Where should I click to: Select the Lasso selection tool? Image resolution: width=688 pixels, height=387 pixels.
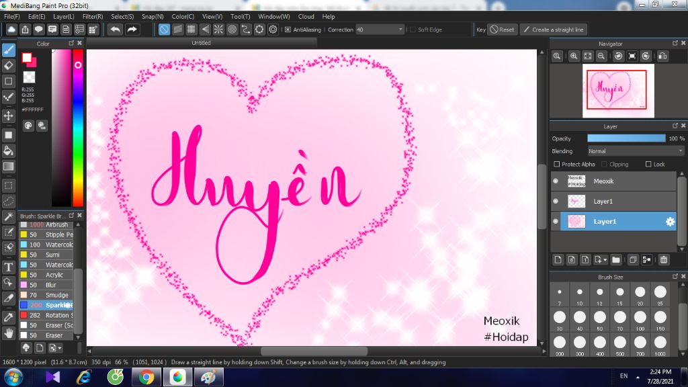tap(8, 202)
